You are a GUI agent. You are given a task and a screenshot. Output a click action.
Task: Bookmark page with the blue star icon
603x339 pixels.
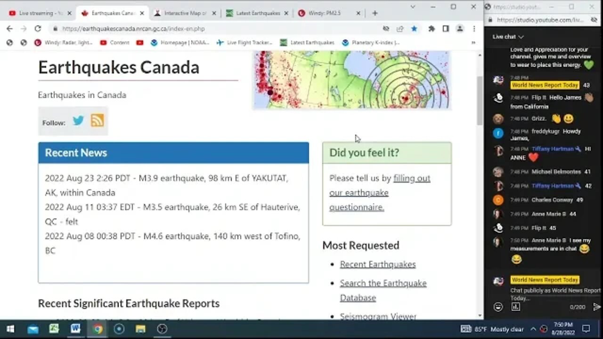[x=414, y=29]
